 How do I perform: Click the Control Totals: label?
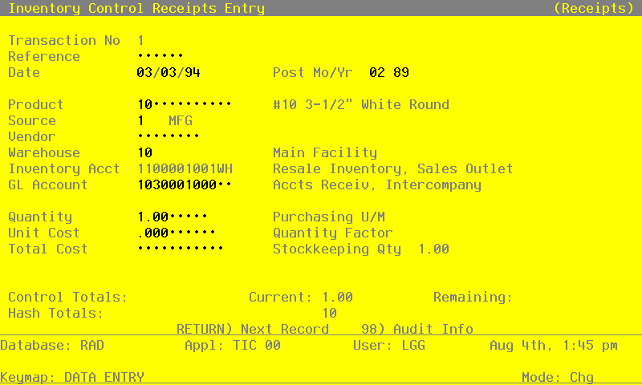point(68,297)
